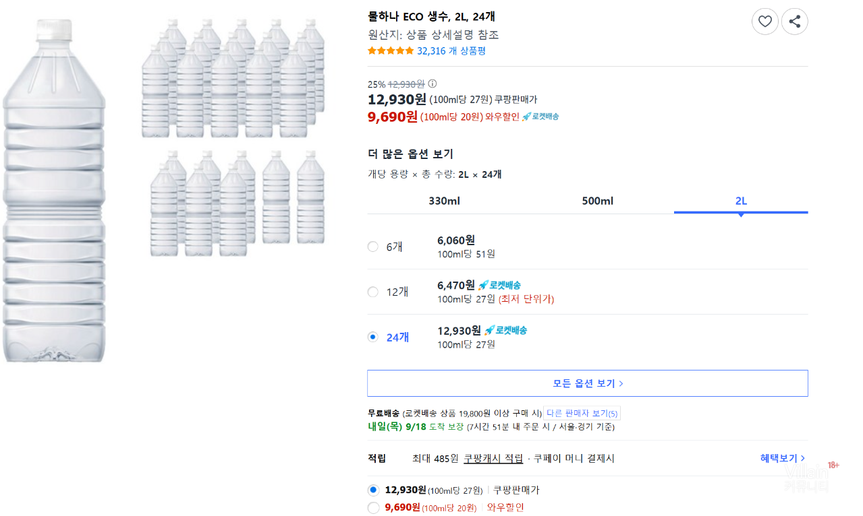
Task: Select the 24개 quantity radio option
Action: tap(373, 337)
